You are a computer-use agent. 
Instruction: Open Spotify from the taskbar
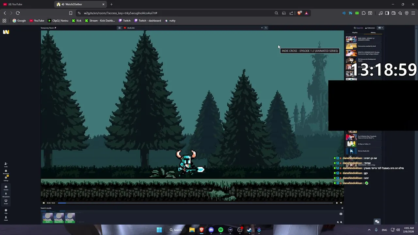click(221, 230)
